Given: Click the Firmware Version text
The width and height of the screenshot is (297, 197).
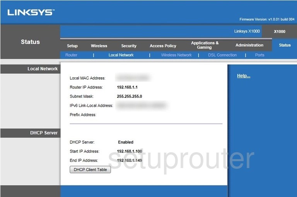Looking at the screenshot, I should pos(267,19).
